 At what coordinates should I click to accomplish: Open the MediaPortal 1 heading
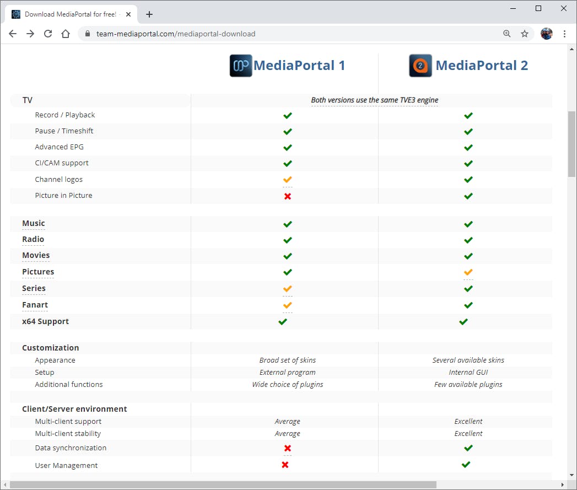pos(299,66)
